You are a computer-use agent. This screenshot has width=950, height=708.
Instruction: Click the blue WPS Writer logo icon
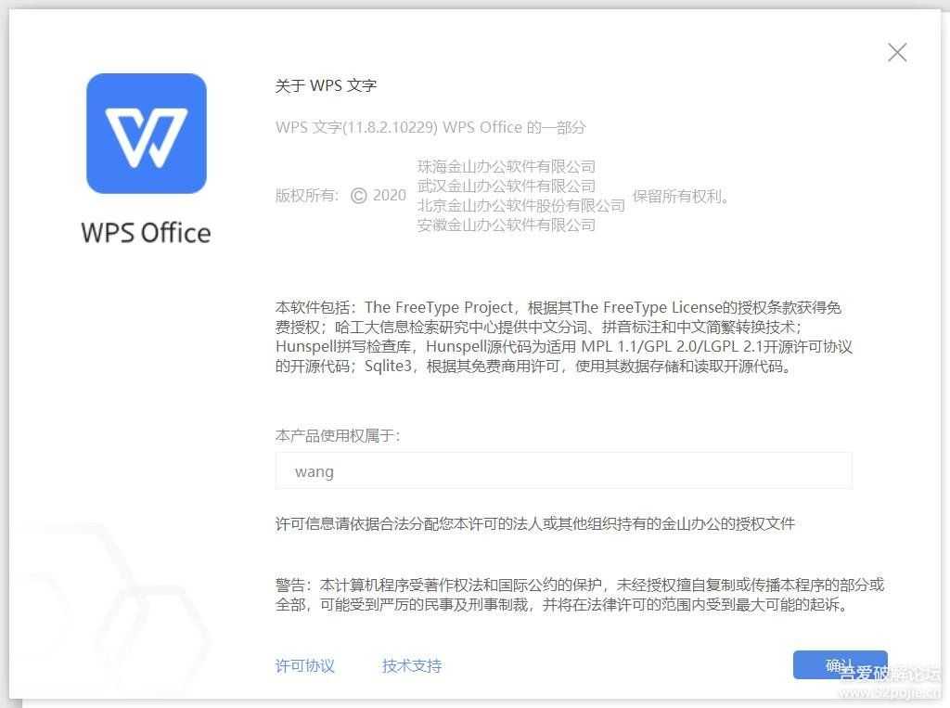point(147,134)
